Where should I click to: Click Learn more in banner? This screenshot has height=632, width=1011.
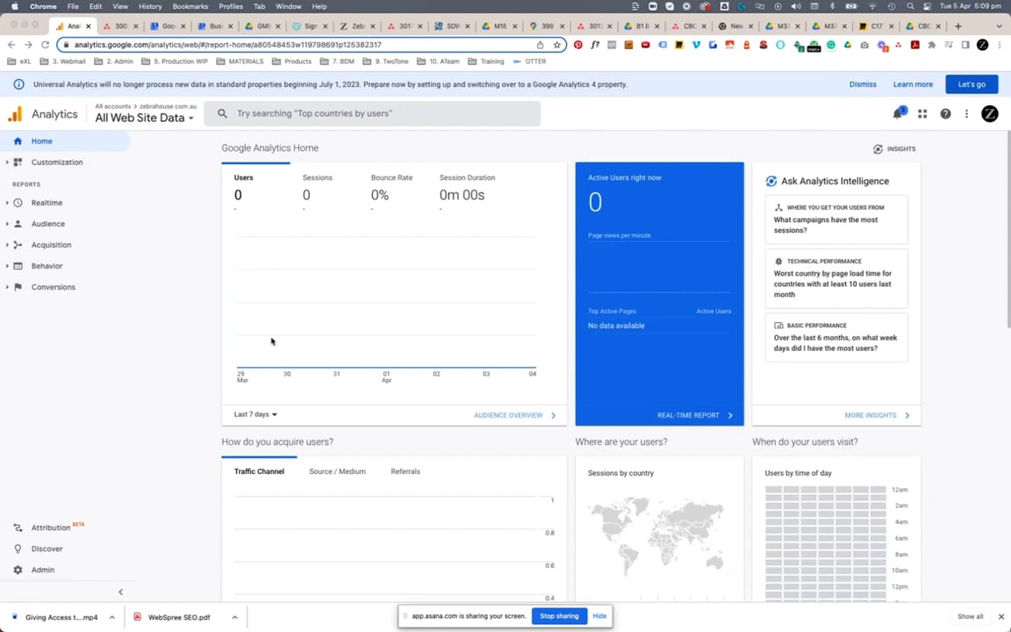point(913,84)
